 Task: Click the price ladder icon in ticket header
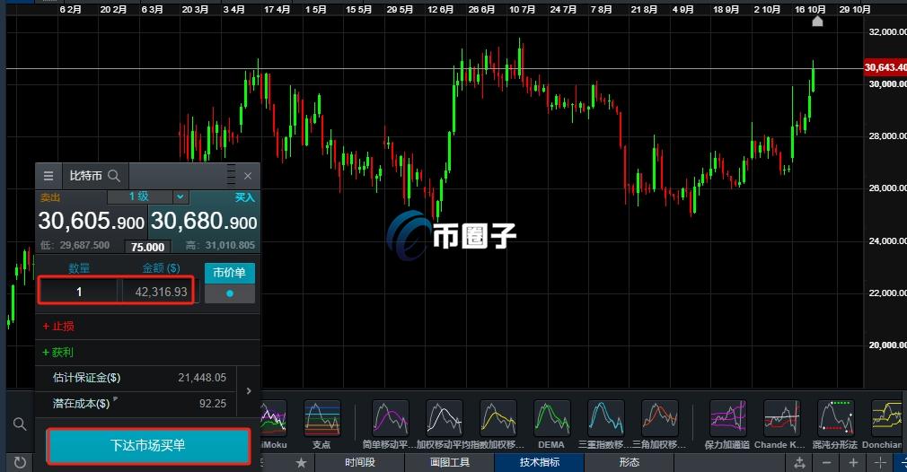tap(231, 174)
